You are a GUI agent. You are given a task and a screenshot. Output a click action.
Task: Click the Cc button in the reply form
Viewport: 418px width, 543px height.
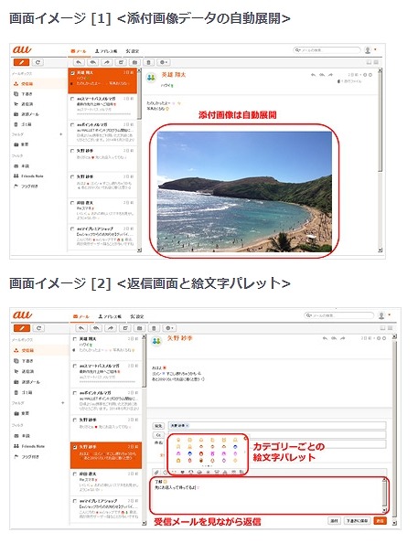pos(158,435)
